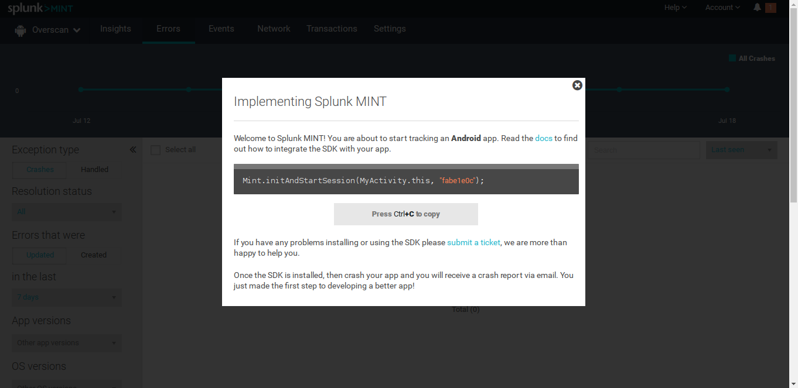This screenshot has height=388, width=798.
Task: Switch exception type to Handled
Action: 94,170
